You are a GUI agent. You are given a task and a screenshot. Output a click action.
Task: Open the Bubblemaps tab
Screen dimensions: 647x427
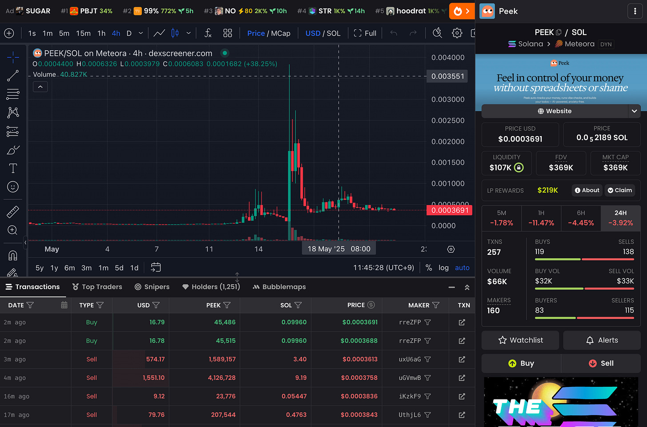pyautogui.click(x=279, y=287)
